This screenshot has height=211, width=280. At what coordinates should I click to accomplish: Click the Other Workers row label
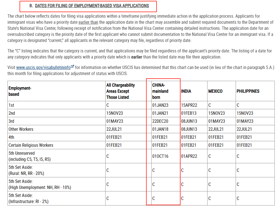(x=21, y=129)
